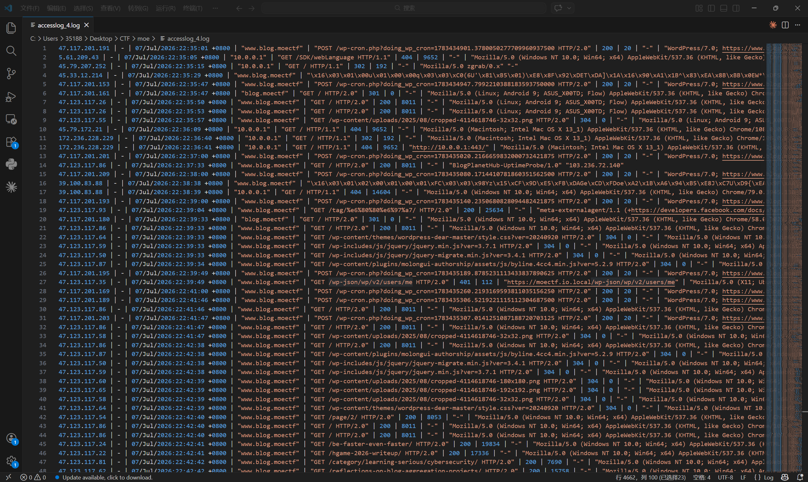Screen dimensions: 808x482
Task: Expand hidden menus via title bar ellipsis
Action: 215,8
